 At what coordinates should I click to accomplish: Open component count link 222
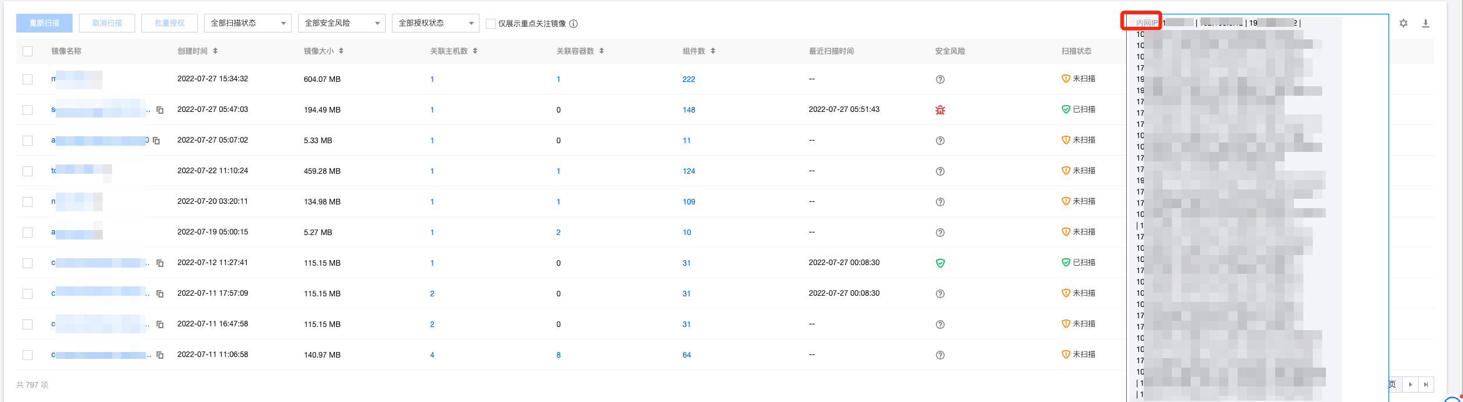[689, 79]
